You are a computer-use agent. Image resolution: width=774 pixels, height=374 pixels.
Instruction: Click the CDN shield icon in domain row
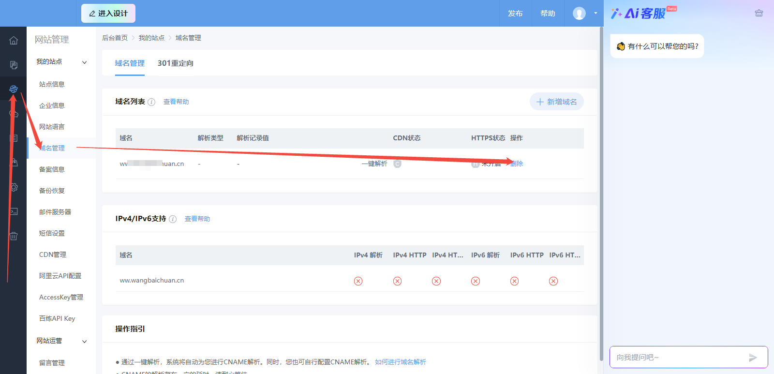[397, 164]
